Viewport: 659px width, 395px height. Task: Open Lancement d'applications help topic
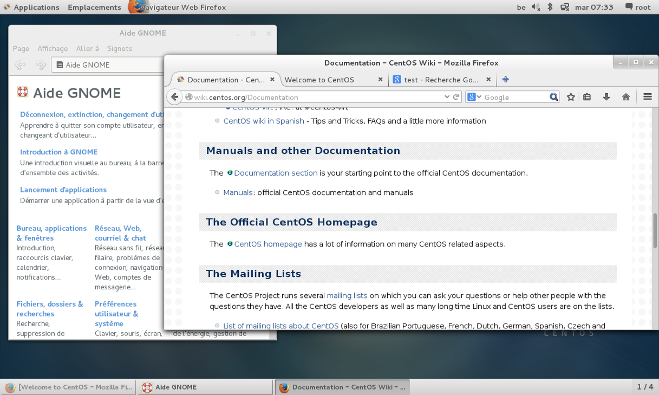coord(63,190)
